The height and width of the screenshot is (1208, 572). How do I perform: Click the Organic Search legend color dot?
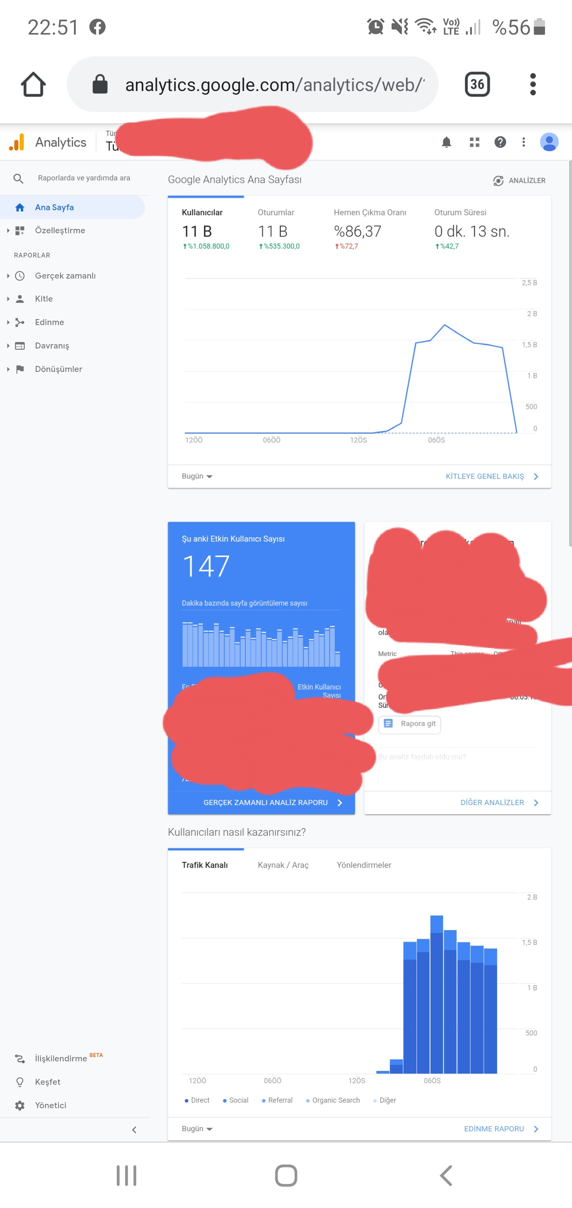coord(307,1101)
